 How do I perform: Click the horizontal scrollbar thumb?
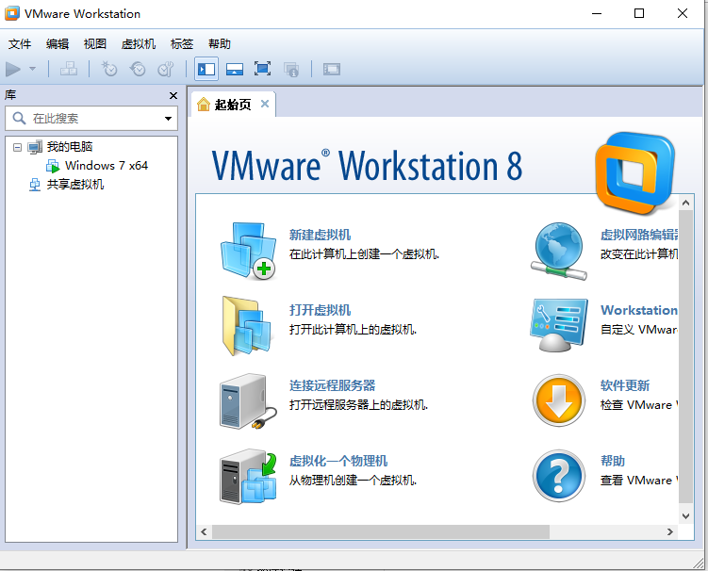[381, 531]
